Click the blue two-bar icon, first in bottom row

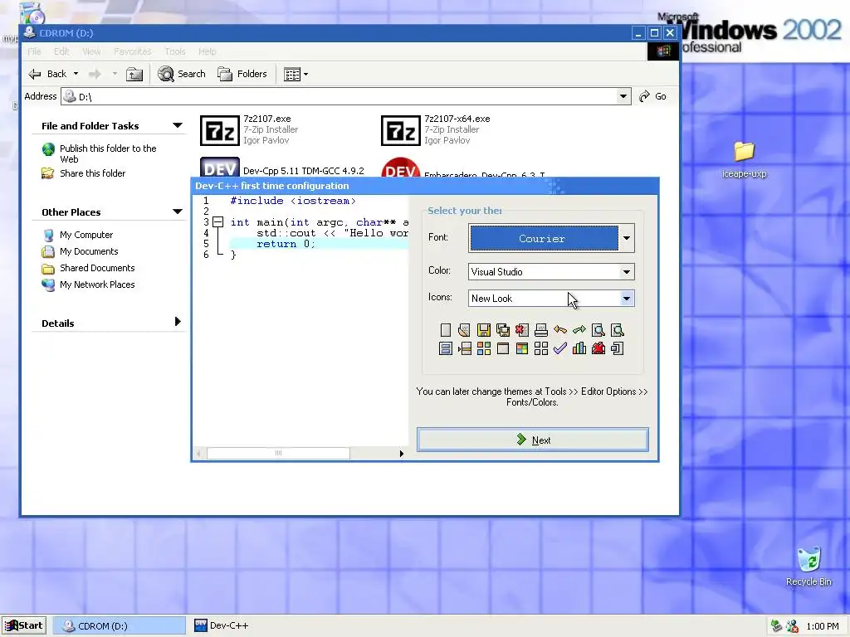pos(446,349)
